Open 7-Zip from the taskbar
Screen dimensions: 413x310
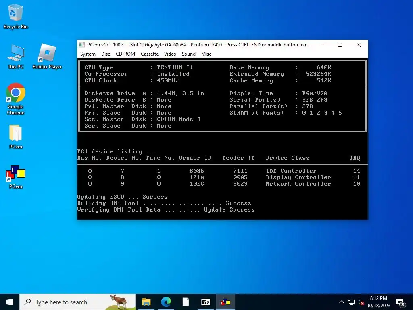pyautogui.click(x=205, y=302)
